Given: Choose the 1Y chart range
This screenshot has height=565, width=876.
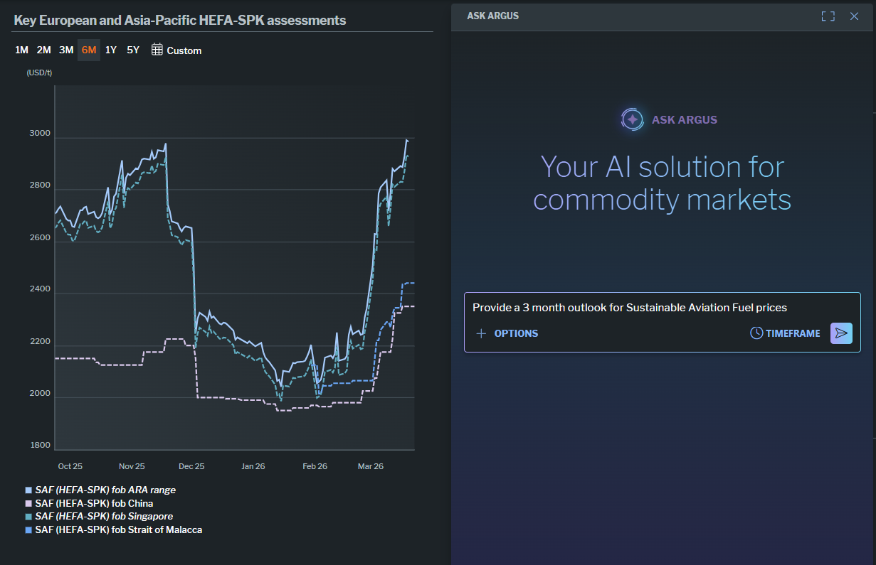Looking at the screenshot, I should click(x=111, y=50).
